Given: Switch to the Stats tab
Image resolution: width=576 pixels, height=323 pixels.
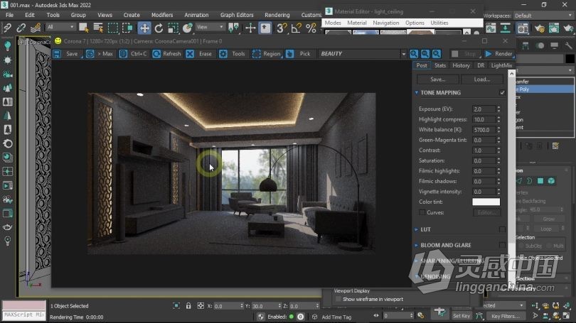Looking at the screenshot, I should click(x=439, y=65).
